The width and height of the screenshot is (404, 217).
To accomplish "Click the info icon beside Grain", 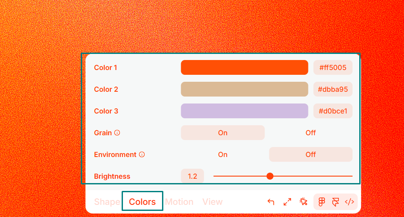I will (117, 133).
